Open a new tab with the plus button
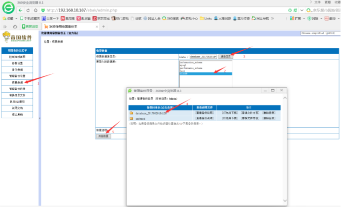This screenshot has height=207, width=341. point(103,27)
